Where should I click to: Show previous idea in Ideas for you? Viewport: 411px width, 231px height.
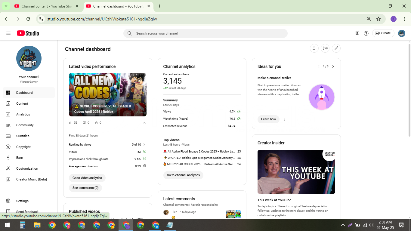[318, 66]
